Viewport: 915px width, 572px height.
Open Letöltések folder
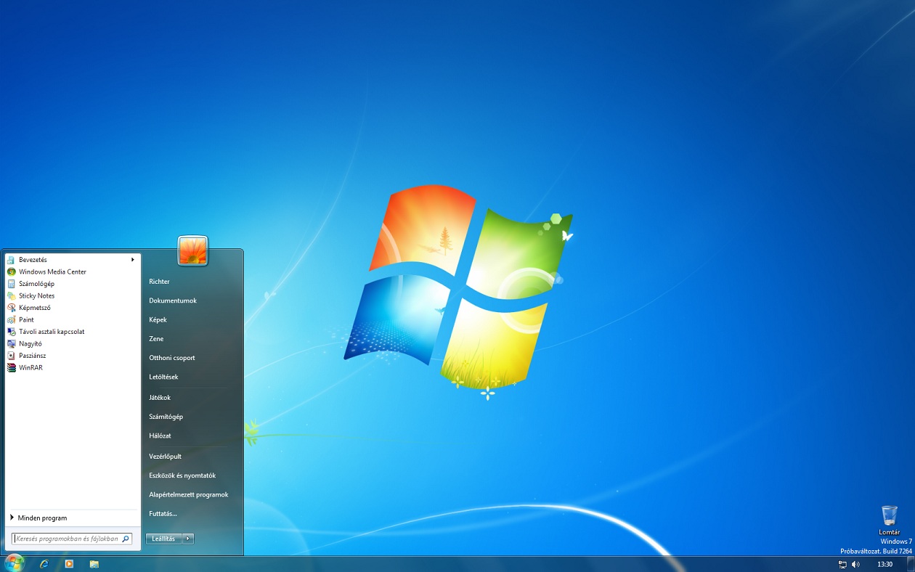tap(163, 377)
